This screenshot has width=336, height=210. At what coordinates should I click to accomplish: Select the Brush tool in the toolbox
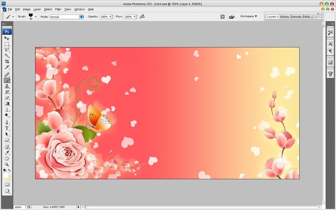(7, 81)
